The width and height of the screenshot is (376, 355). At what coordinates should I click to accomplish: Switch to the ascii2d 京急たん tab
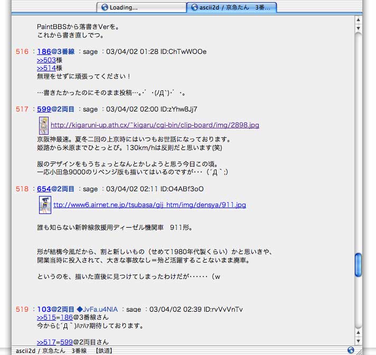[232, 7]
